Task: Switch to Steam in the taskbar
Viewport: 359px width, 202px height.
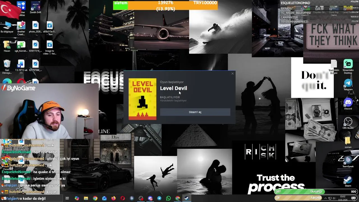Action: (187, 198)
